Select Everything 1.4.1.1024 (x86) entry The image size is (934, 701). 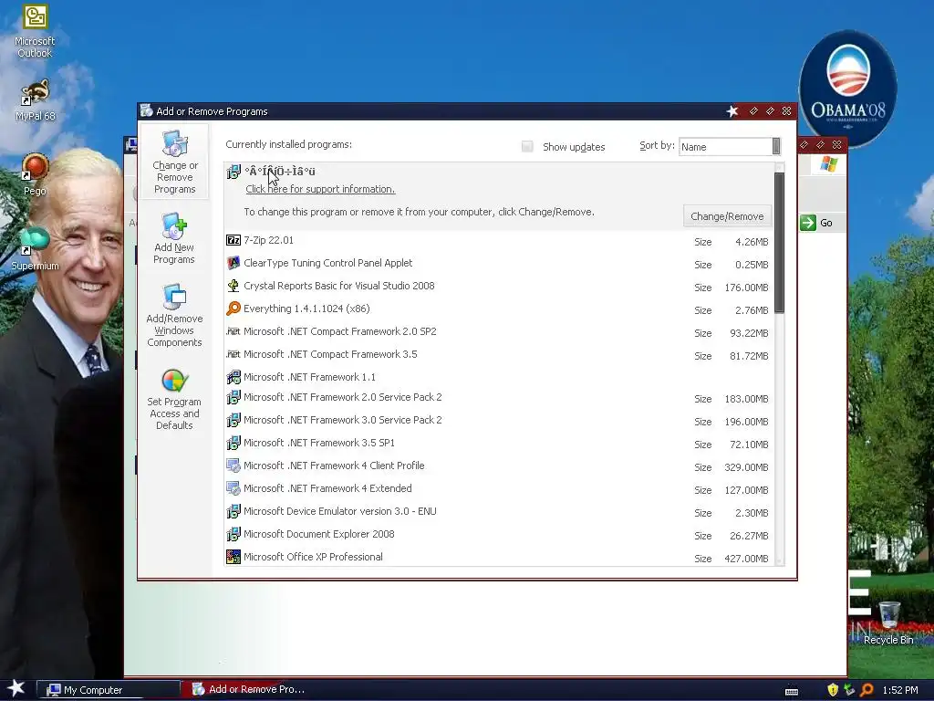499,309
